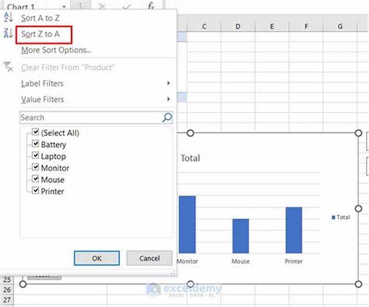369x307 pixels.
Task: Click the formula bar X cancel icon
Action: [x=102, y=6]
